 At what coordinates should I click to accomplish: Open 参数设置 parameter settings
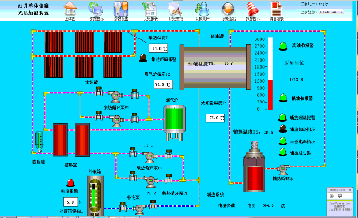coord(121,10)
